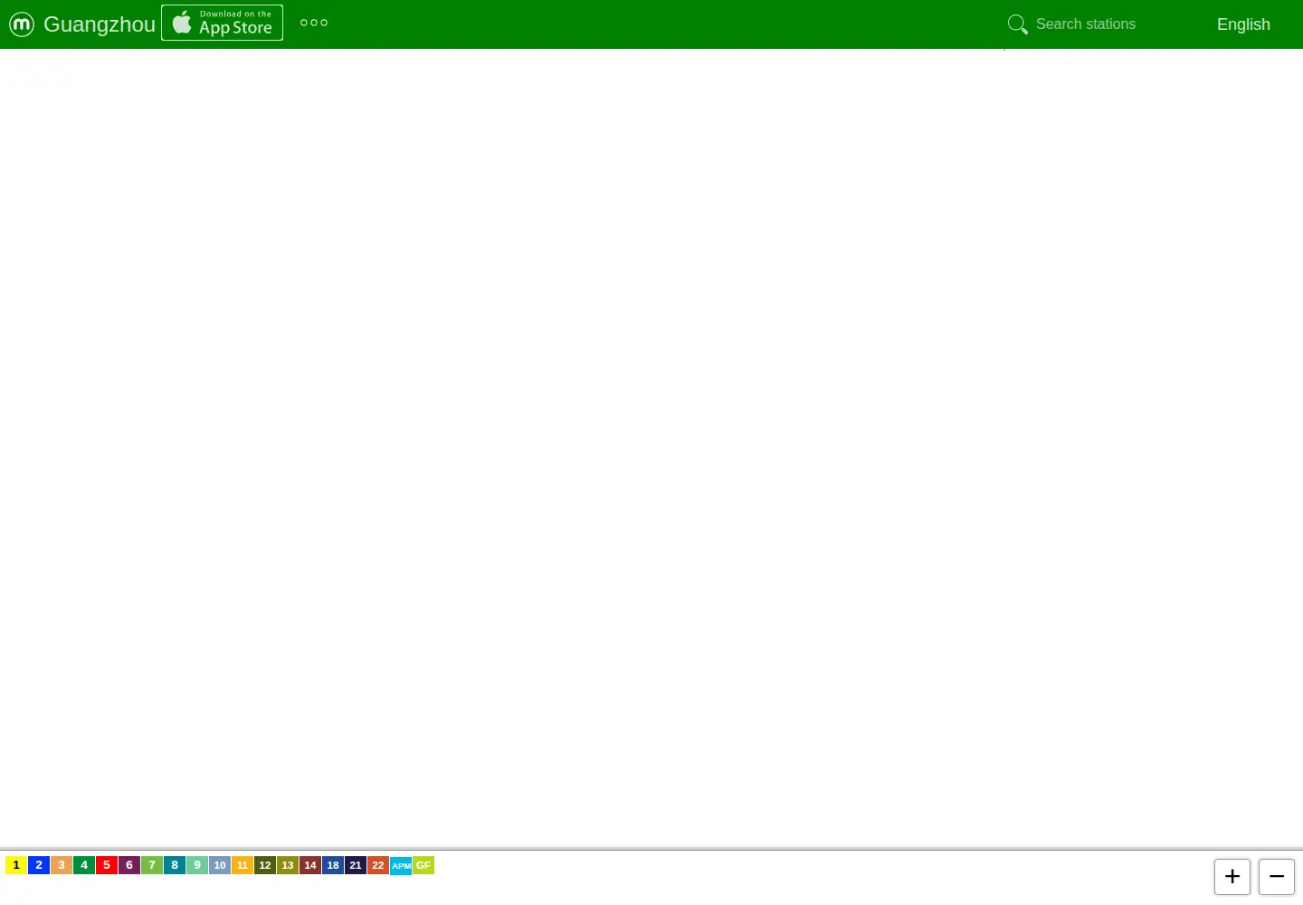The image size is (1303, 905).
Task: Select Line 11 amber badge
Action: [243, 865]
